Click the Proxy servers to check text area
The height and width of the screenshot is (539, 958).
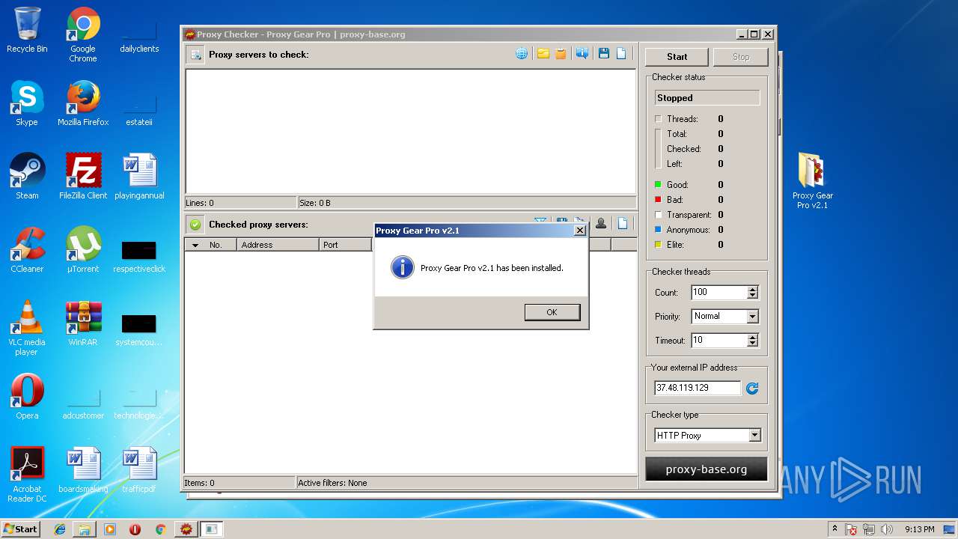click(410, 132)
